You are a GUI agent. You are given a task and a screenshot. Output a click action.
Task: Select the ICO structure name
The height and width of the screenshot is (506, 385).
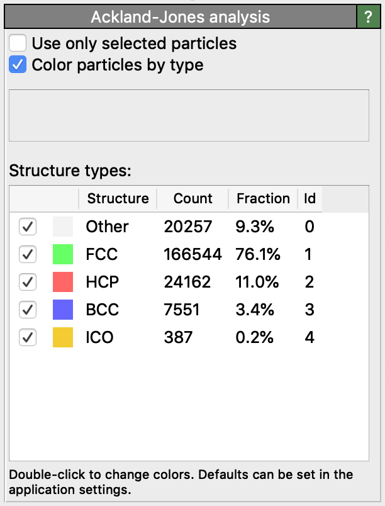pyautogui.click(x=99, y=337)
